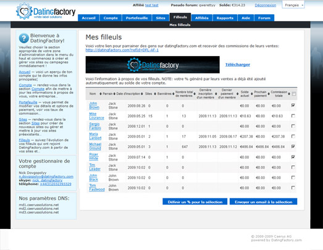Uncheck the John Brown row checkbox

coord(293,106)
